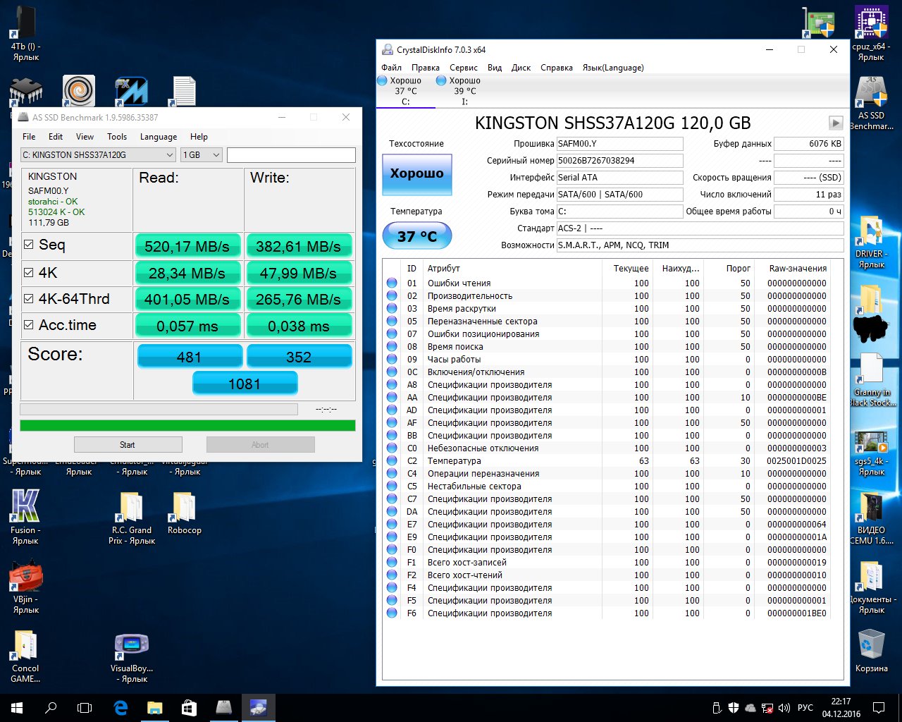Uncheck the Acc.time test checkbox
This screenshot has width=902, height=722.
tap(29, 324)
